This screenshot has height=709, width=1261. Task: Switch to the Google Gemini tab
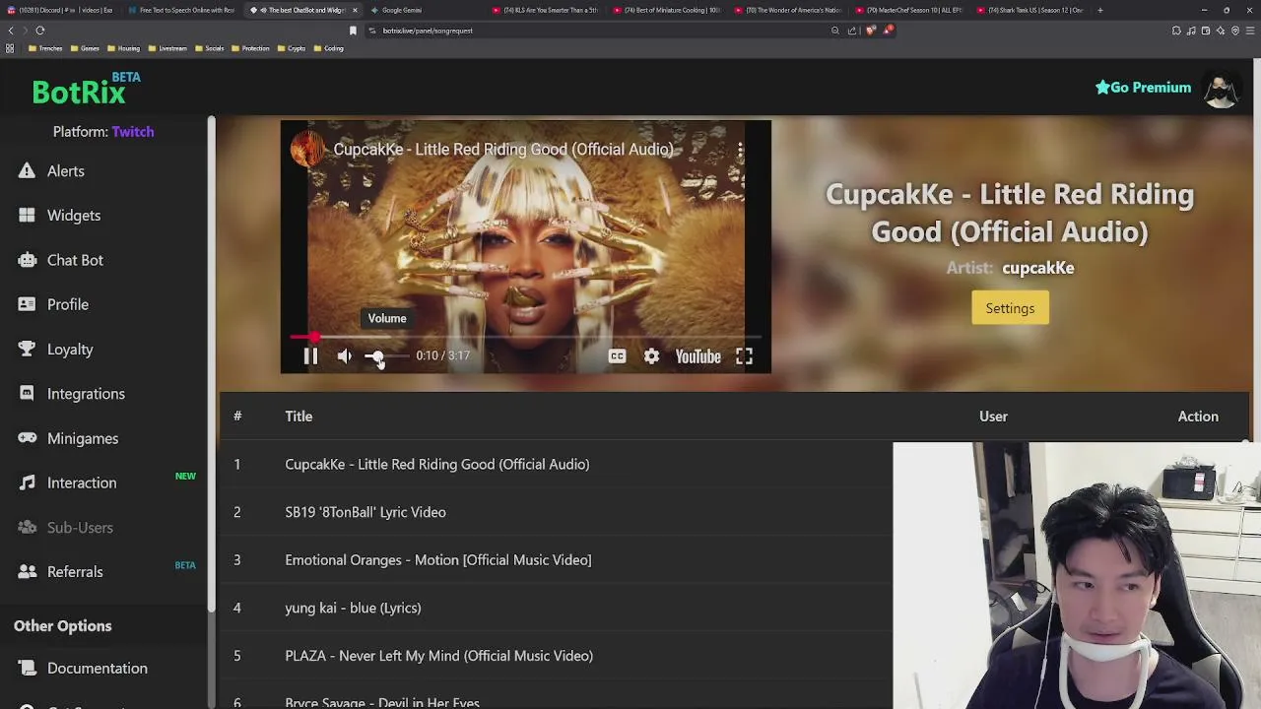[x=426, y=10]
